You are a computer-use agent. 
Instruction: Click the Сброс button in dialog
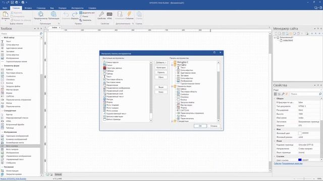tap(161, 77)
